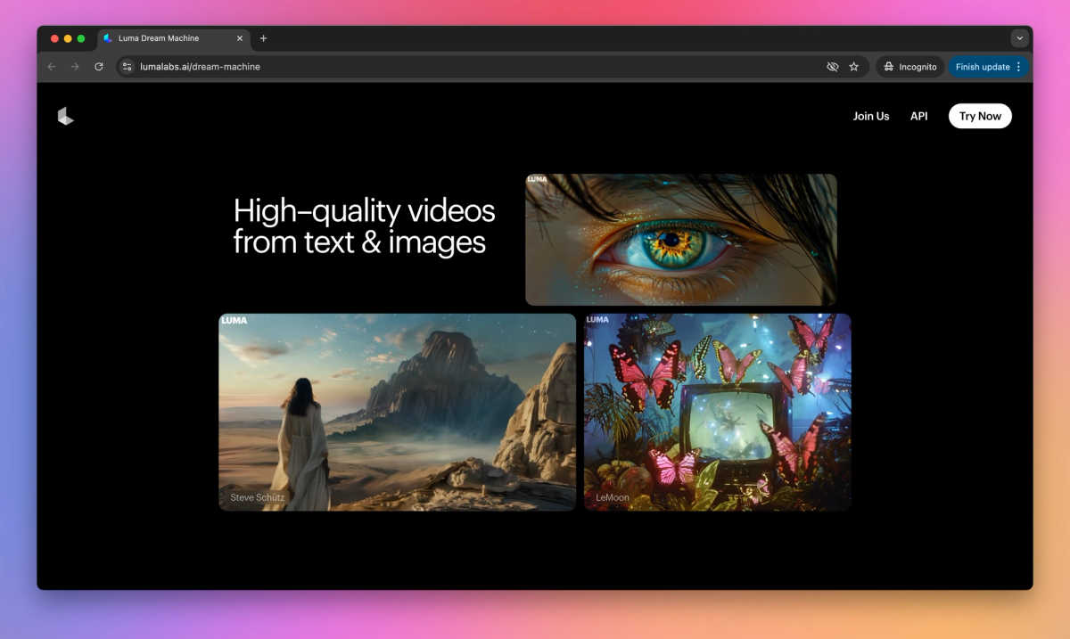Expand the tab search dropdown arrow
Viewport: 1070px width, 639px height.
tap(1020, 38)
